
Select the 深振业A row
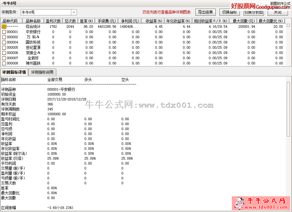pos(143,53)
